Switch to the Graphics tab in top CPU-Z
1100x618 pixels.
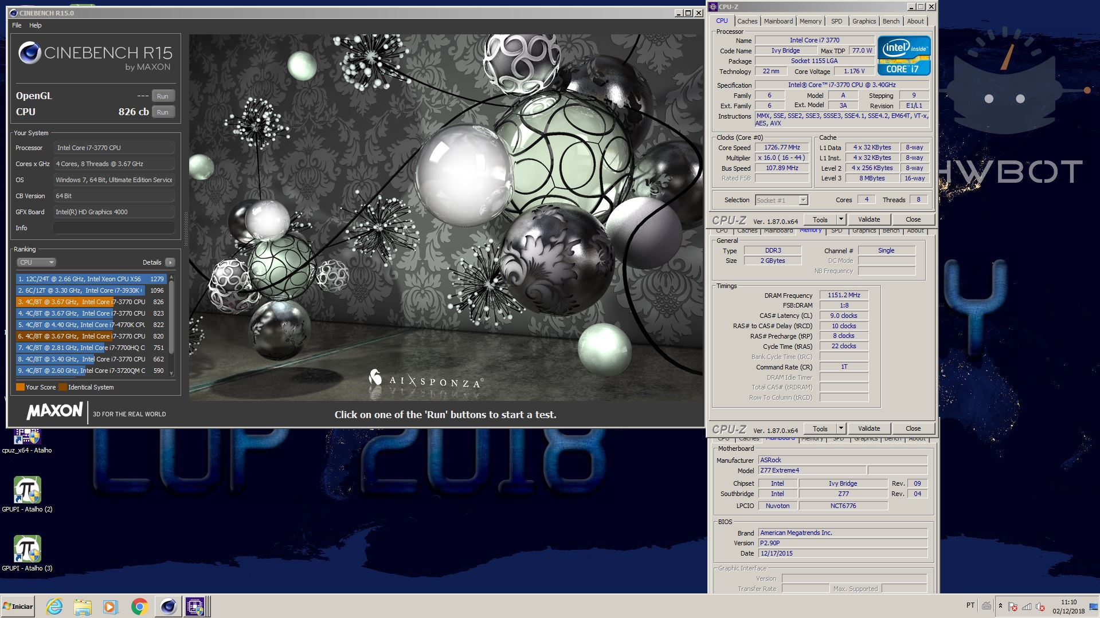tap(864, 21)
